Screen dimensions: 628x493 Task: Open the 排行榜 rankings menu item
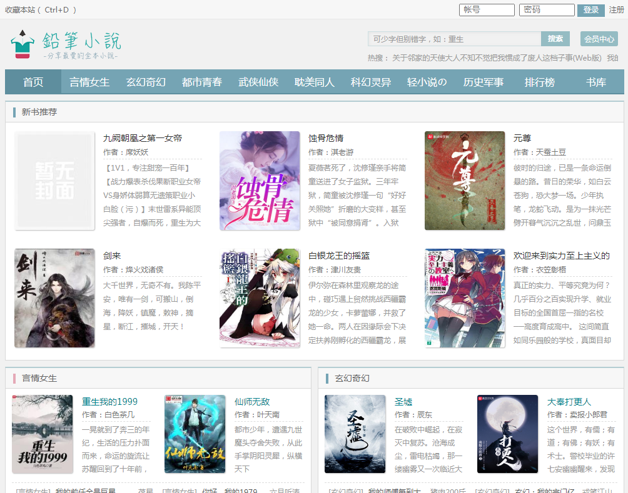(539, 82)
